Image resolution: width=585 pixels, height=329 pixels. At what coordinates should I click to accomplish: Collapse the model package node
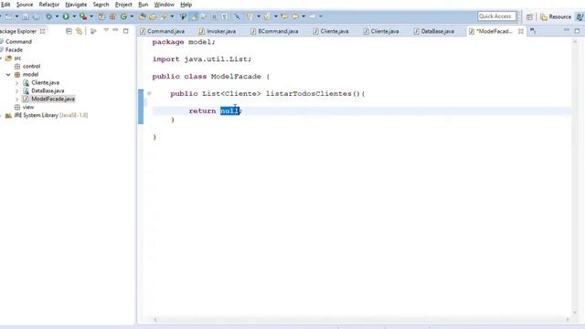point(8,75)
